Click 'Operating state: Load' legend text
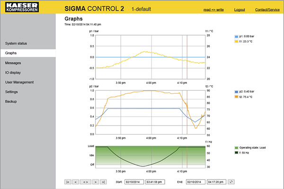 252,148
